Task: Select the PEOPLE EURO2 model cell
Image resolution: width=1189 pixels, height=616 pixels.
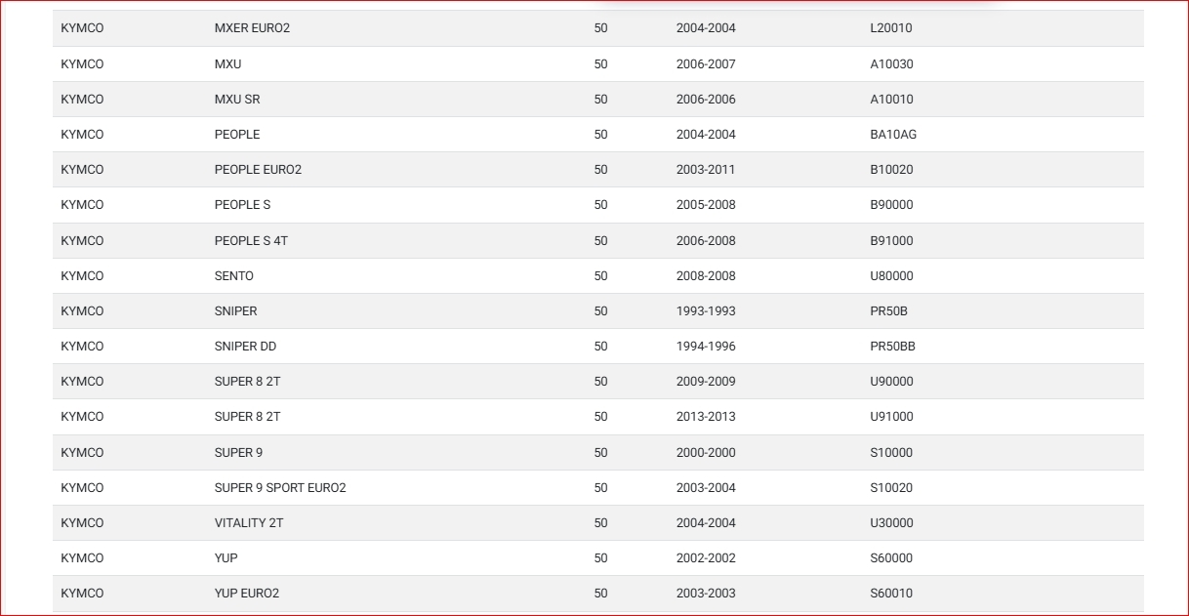Action: pos(258,170)
